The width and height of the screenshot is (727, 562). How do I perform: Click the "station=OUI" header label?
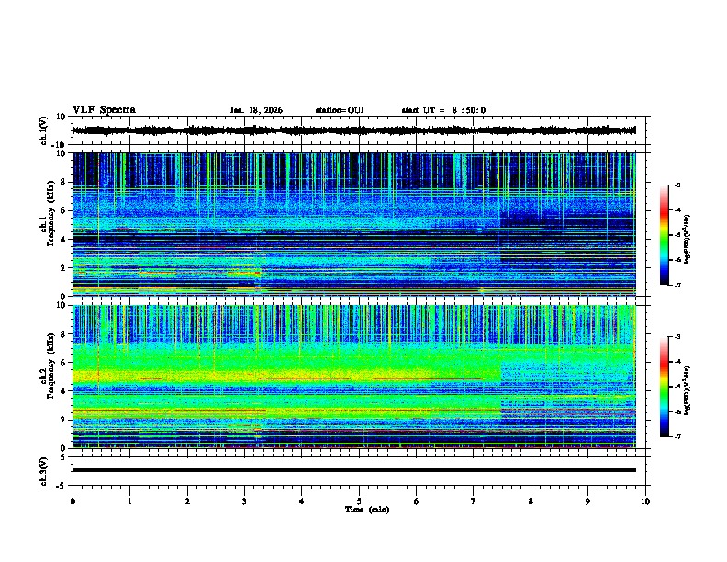coord(340,110)
